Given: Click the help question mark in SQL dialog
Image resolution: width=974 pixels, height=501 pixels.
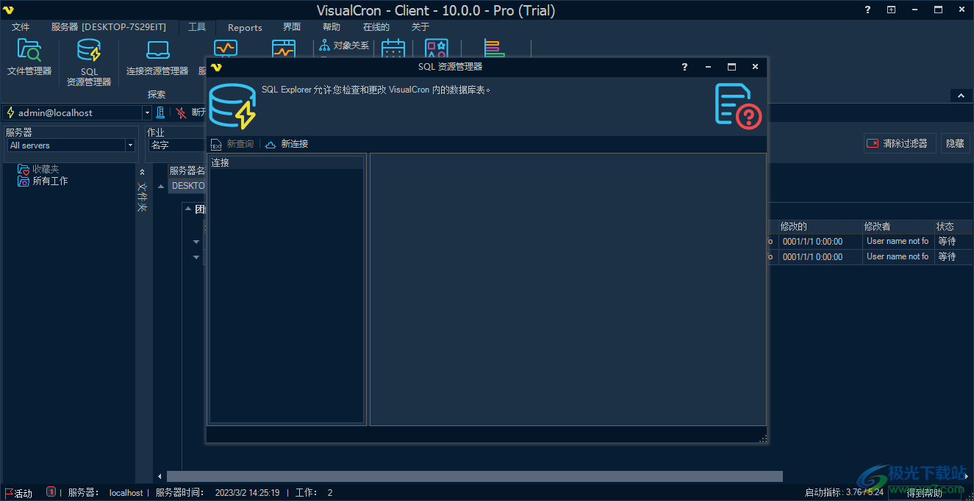Looking at the screenshot, I should click(685, 67).
